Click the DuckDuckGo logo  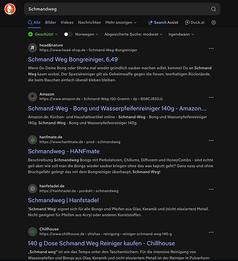tap(10, 9)
